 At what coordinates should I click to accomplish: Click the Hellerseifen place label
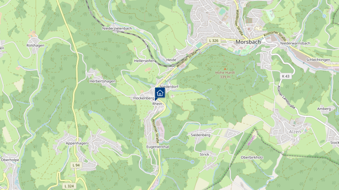coord(144,61)
